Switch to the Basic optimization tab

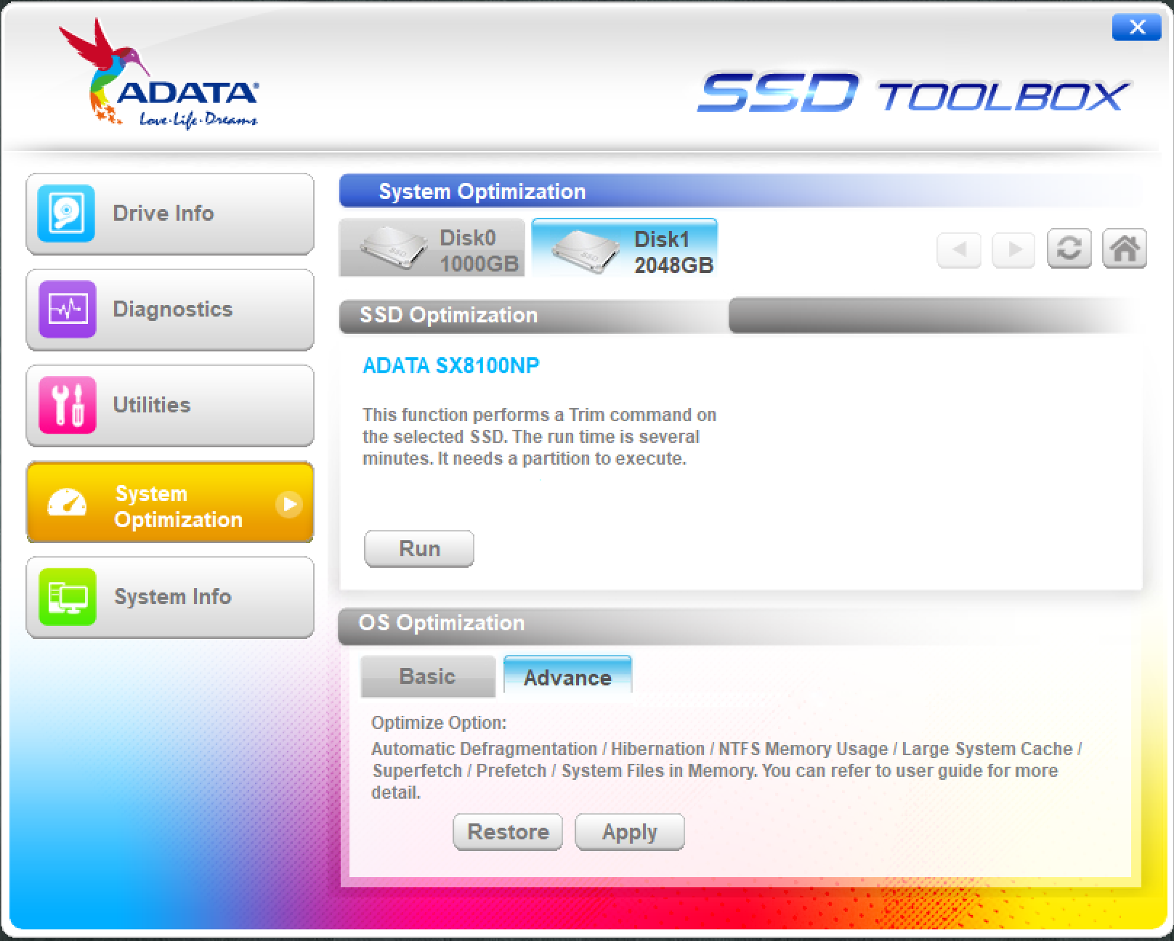(428, 677)
